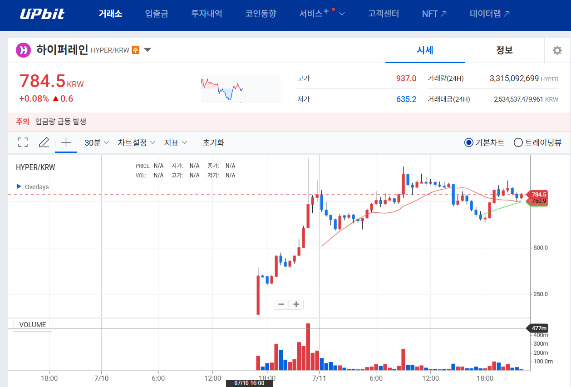Zoom out using chart minus icon

click(281, 304)
